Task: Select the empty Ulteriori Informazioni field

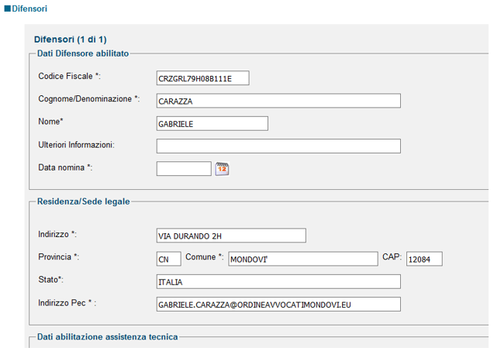Action: point(278,146)
